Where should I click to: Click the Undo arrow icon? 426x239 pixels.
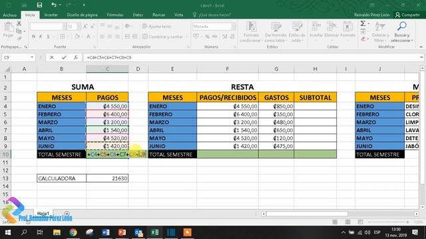point(54,5)
